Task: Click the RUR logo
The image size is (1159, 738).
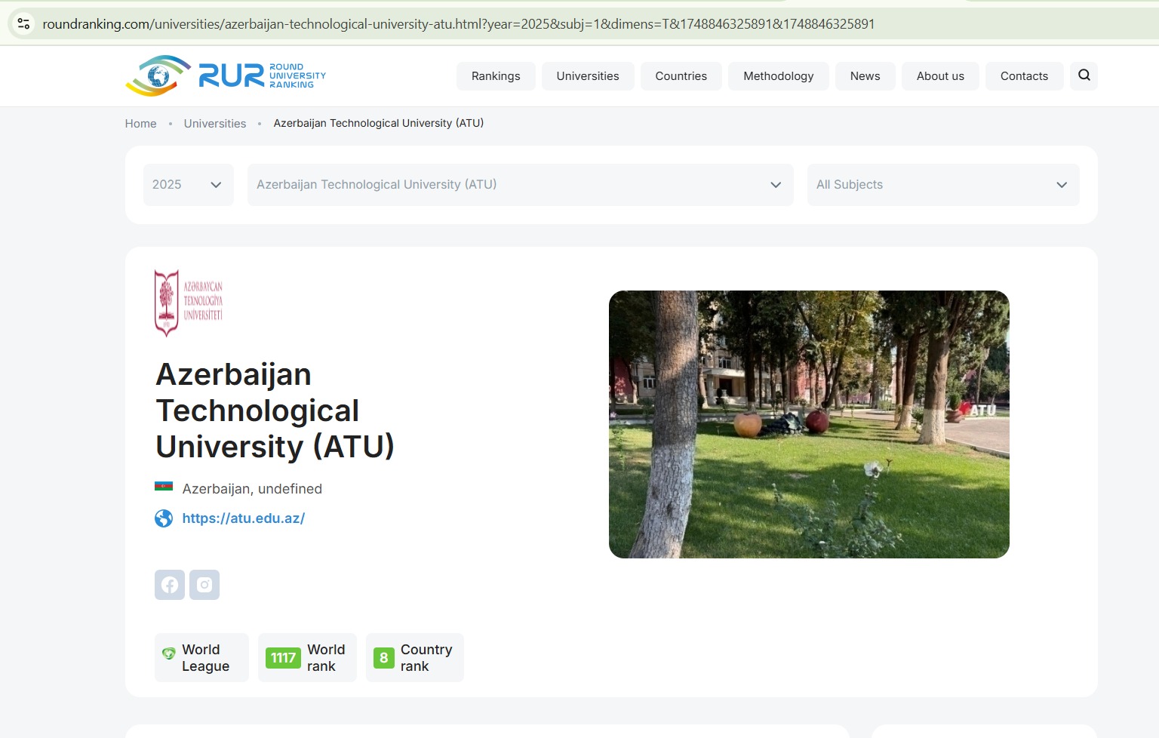Action: click(x=226, y=75)
